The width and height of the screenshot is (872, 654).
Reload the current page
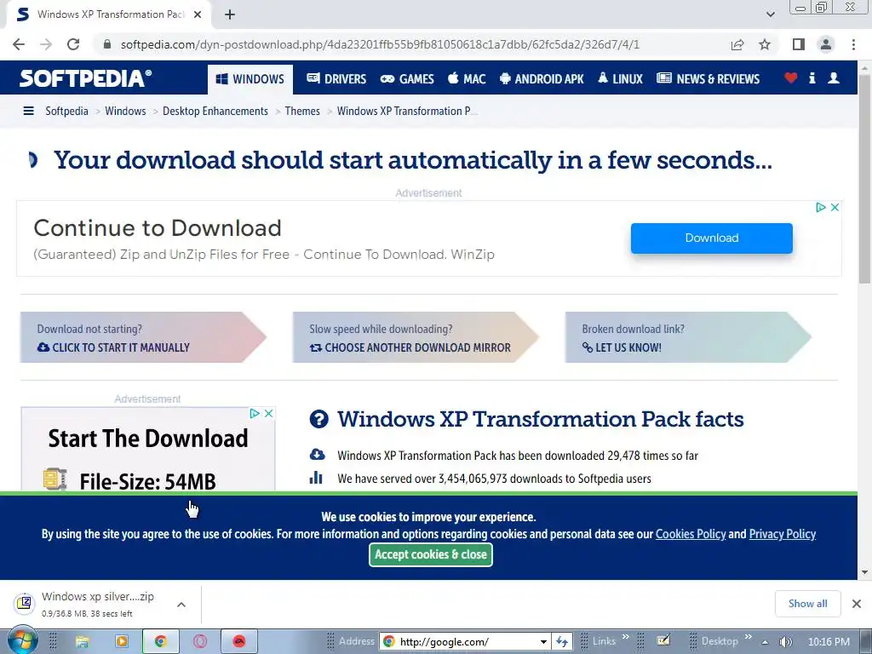pyautogui.click(x=73, y=44)
